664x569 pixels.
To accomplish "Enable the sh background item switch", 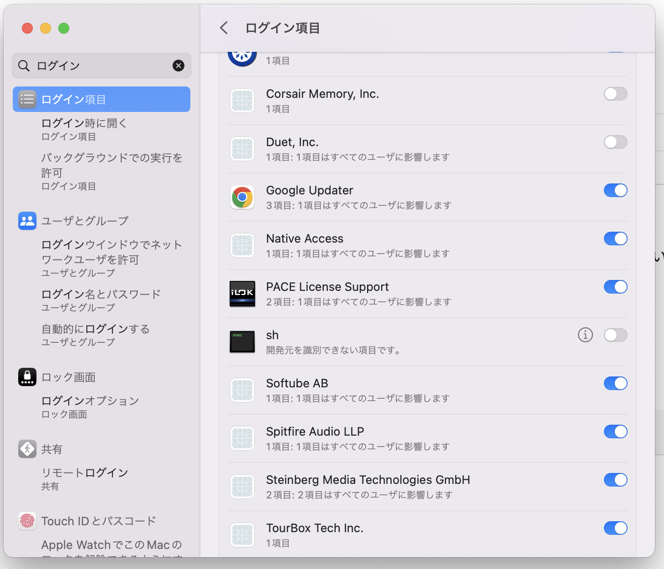I will [x=615, y=335].
